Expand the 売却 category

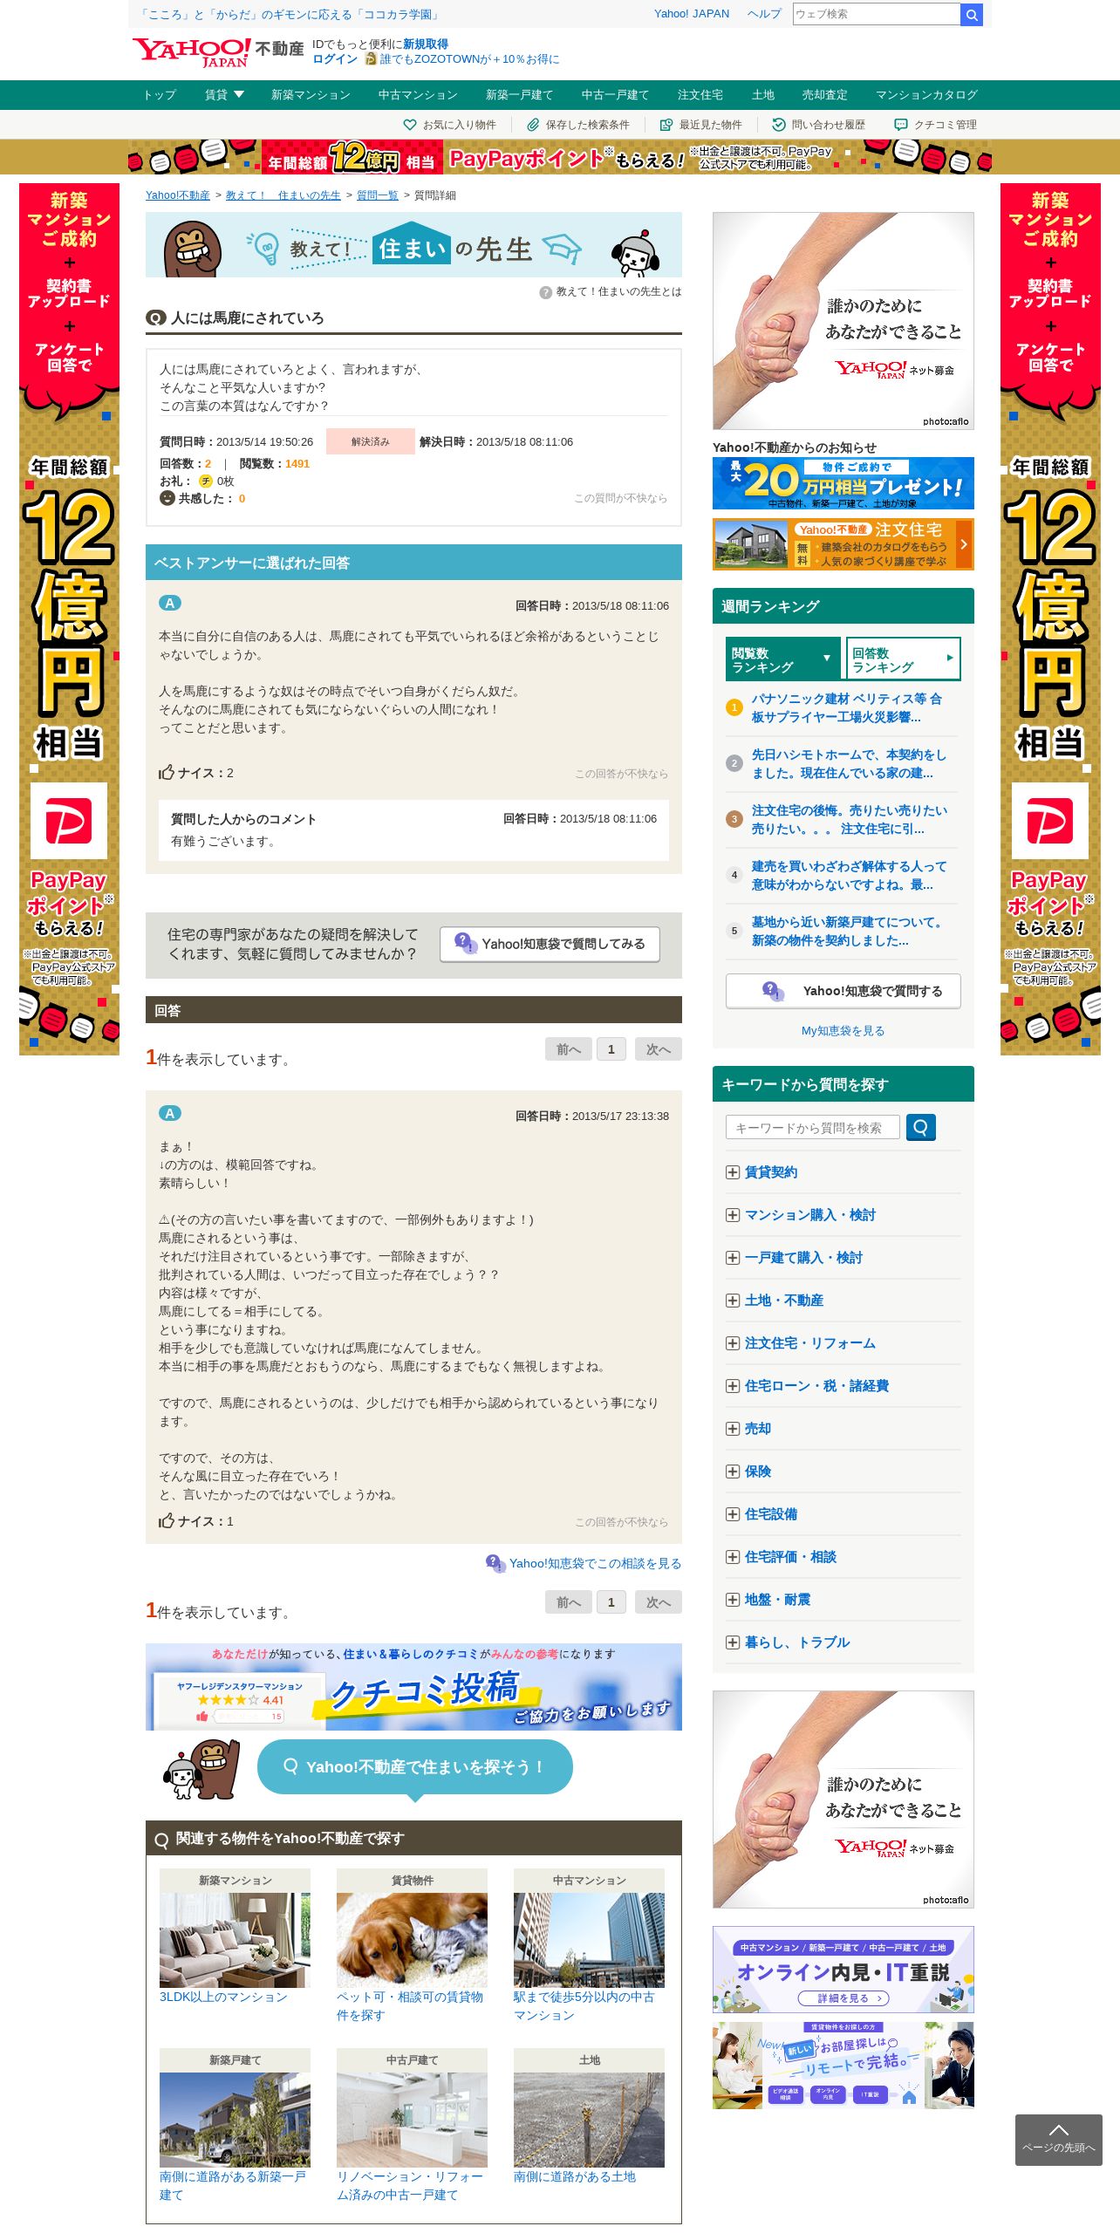[733, 1429]
